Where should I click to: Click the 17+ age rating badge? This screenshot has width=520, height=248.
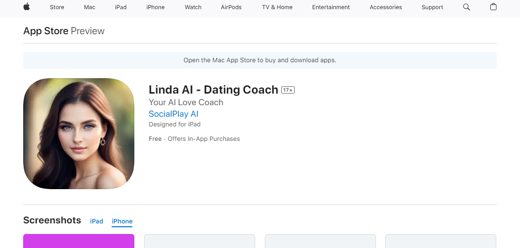pyautogui.click(x=288, y=90)
